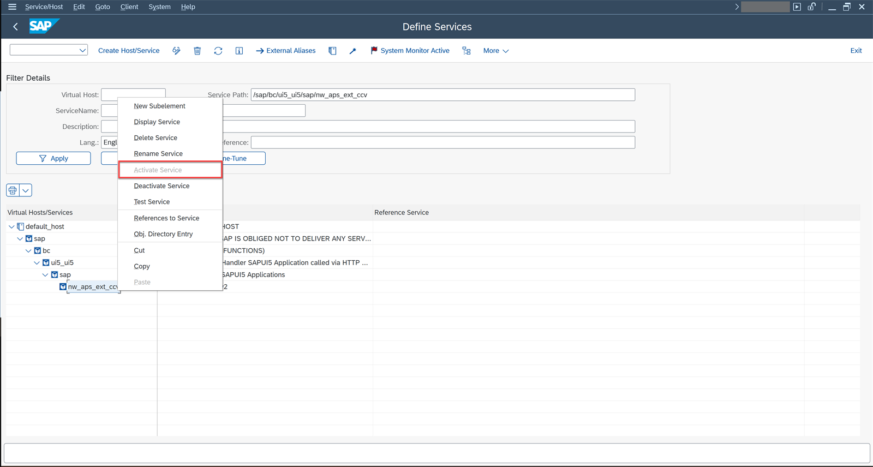Click the pencil edit icon in the toolbar

coord(176,51)
